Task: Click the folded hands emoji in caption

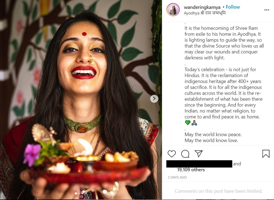Action: tap(195, 123)
